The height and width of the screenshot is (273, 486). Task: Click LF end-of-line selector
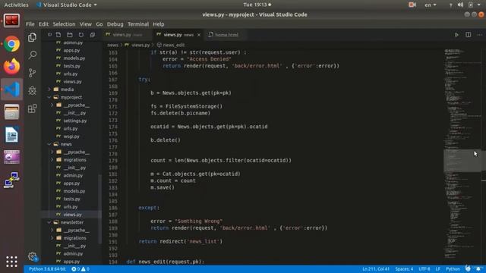pyautogui.click(x=437, y=269)
